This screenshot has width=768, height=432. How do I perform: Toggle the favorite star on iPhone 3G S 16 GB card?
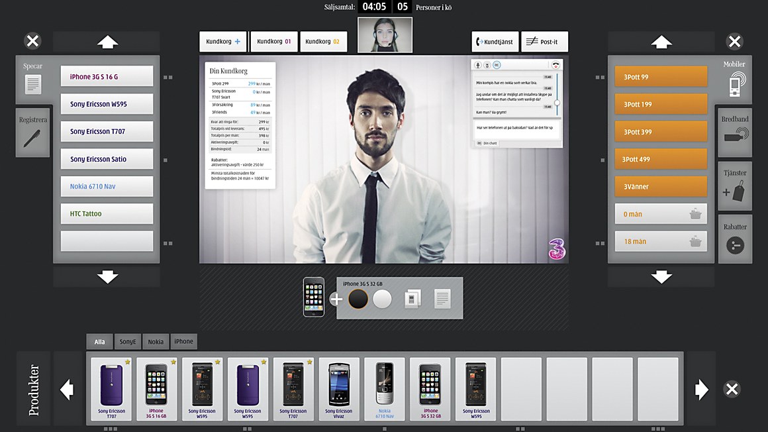[x=173, y=362]
